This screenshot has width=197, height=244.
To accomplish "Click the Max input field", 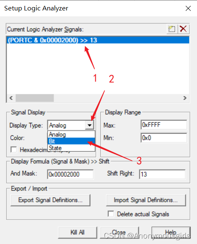I will [x=164, y=125].
